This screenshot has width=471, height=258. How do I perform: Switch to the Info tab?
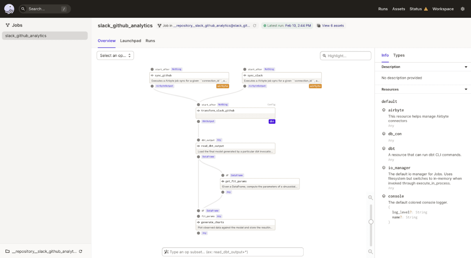(385, 55)
